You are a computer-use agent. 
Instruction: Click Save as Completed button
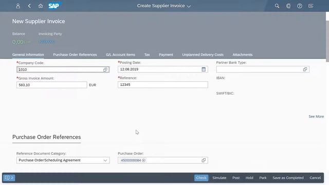click(288, 178)
